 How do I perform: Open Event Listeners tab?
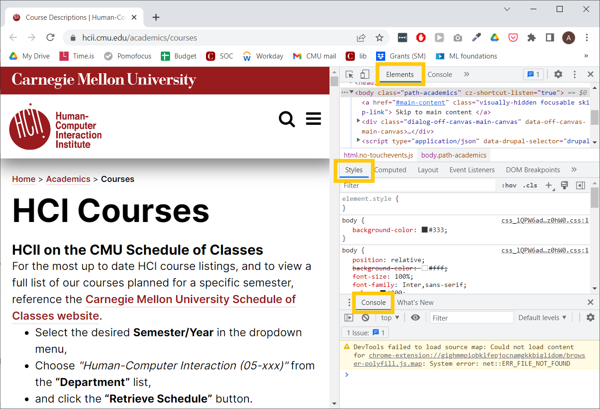[472, 170]
